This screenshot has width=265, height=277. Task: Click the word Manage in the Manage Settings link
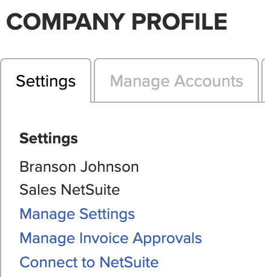coord(47,214)
